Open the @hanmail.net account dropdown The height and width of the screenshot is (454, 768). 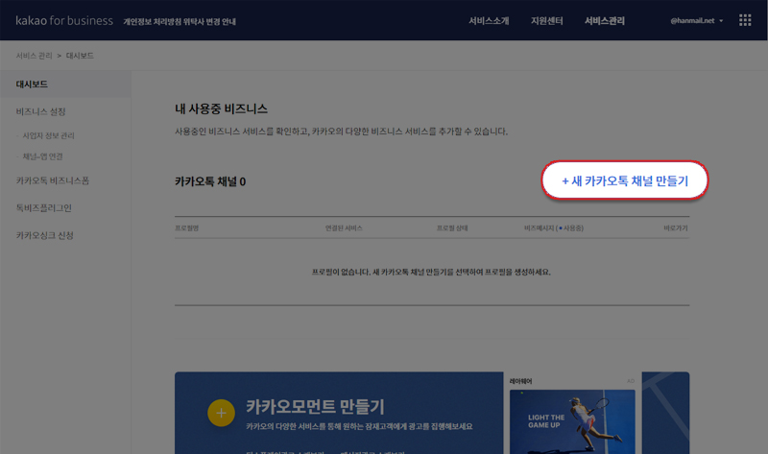[x=697, y=20]
